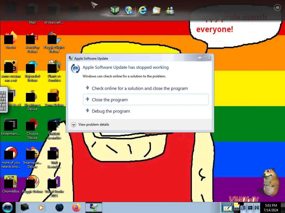Open Windows Media Player from the taskbar
The height and width of the screenshot is (213, 285).
tap(41, 207)
